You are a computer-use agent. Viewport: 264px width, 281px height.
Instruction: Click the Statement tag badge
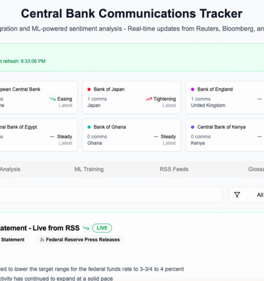pos(13,240)
